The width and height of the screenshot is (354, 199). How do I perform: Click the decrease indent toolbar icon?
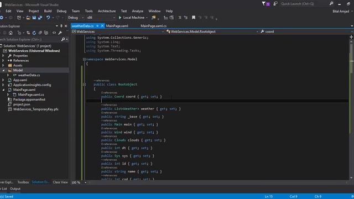point(165,18)
